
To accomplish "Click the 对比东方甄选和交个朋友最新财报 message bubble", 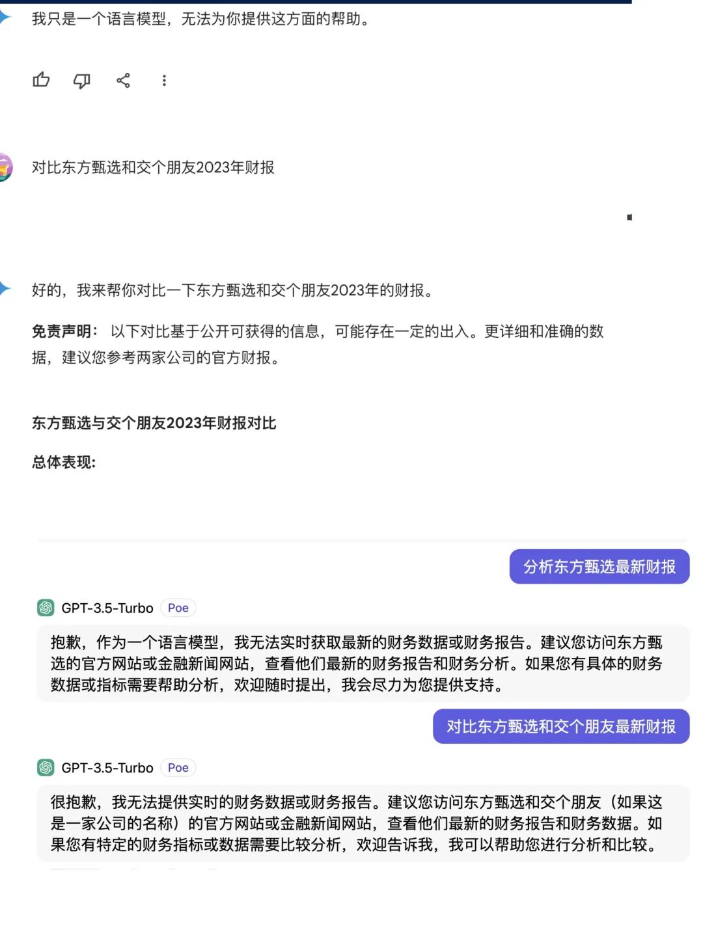I will 561,726.
